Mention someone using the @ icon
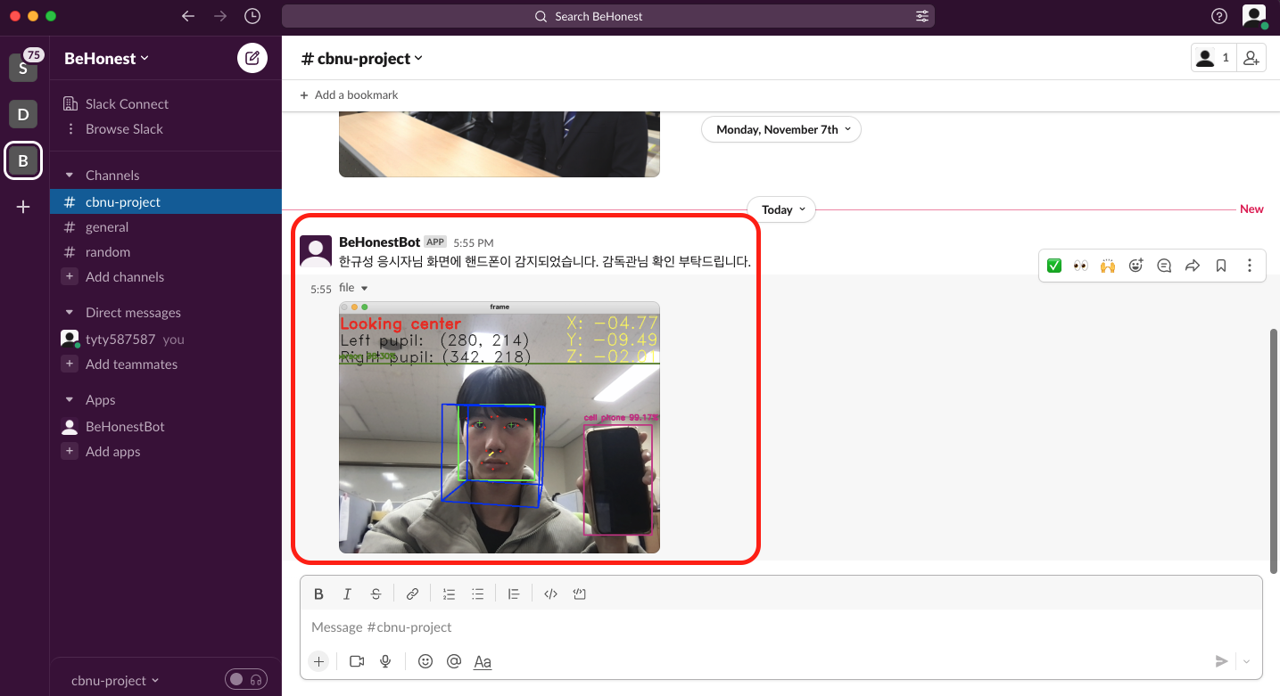The width and height of the screenshot is (1280, 696). click(x=454, y=661)
